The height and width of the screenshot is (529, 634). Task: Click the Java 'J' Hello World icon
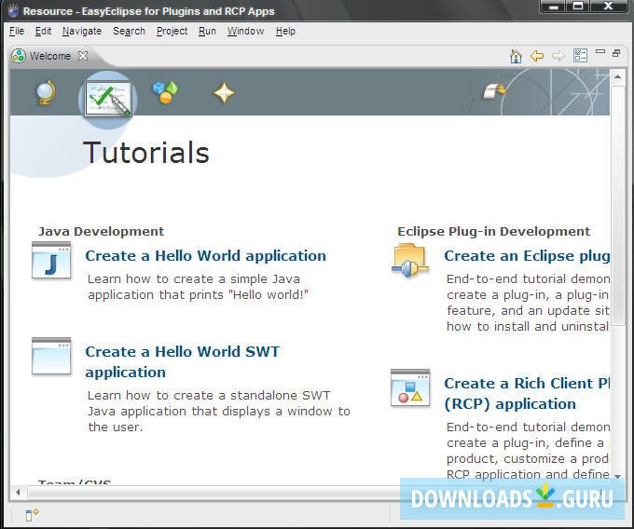(51, 260)
